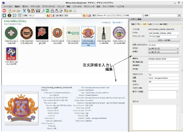This screenshot has height=132, width=183.
Task: Open the ヘルプ menu
Action: 120,6
